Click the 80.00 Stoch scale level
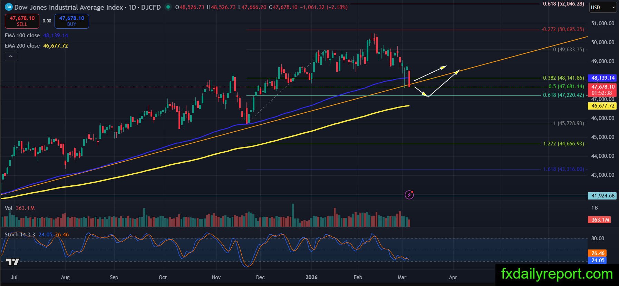The width and height of the screenshot is (619, 286). pos(598,238)
